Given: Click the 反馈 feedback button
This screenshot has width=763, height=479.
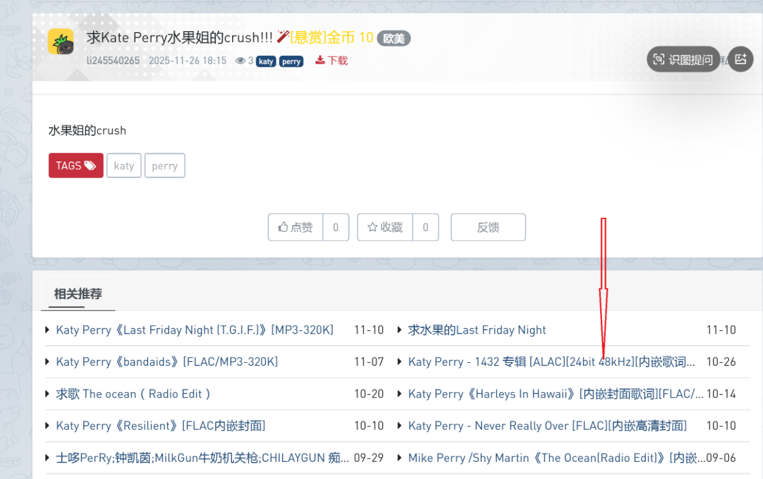Looking at the screenshot, I should (x=488, y=227).
